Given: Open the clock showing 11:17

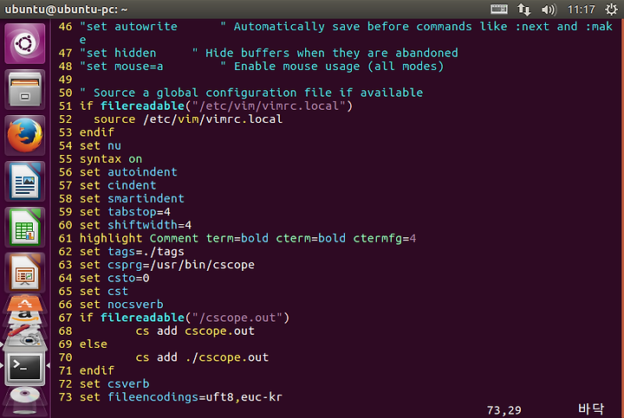Looking at the screenshot, I should [x=581, y=9].
